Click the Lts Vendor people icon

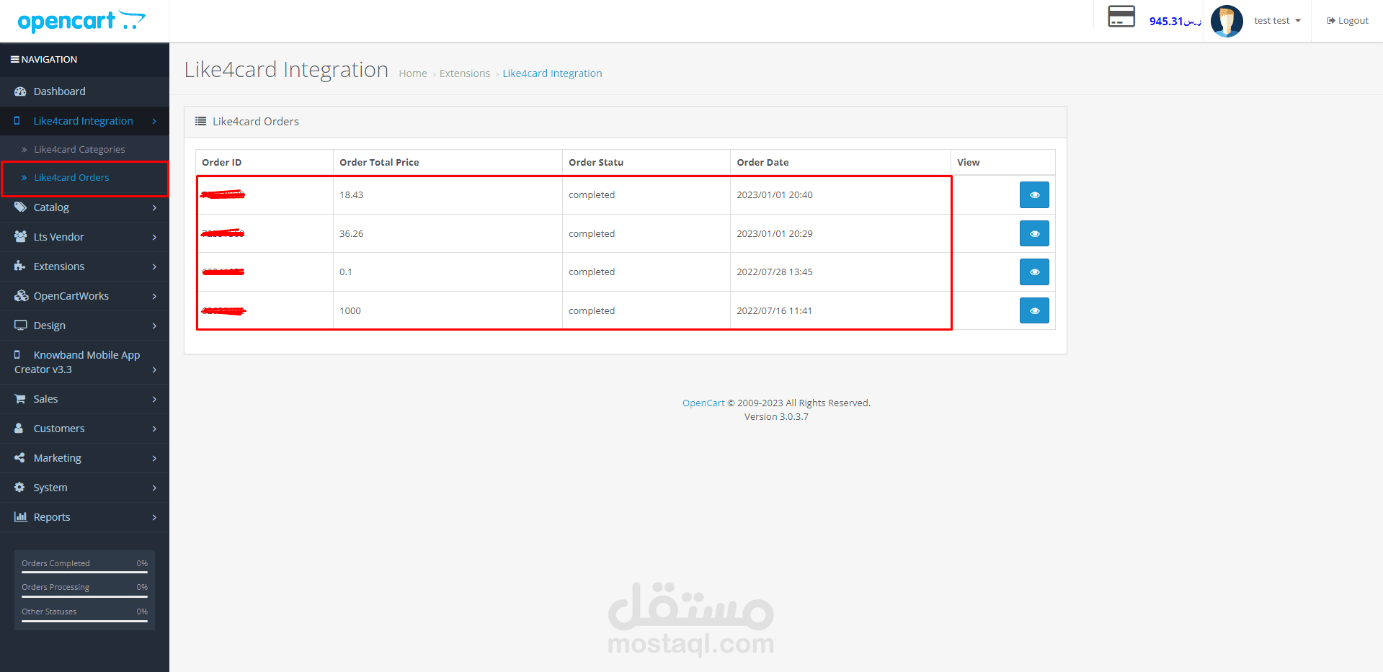(x=20, y=237)
